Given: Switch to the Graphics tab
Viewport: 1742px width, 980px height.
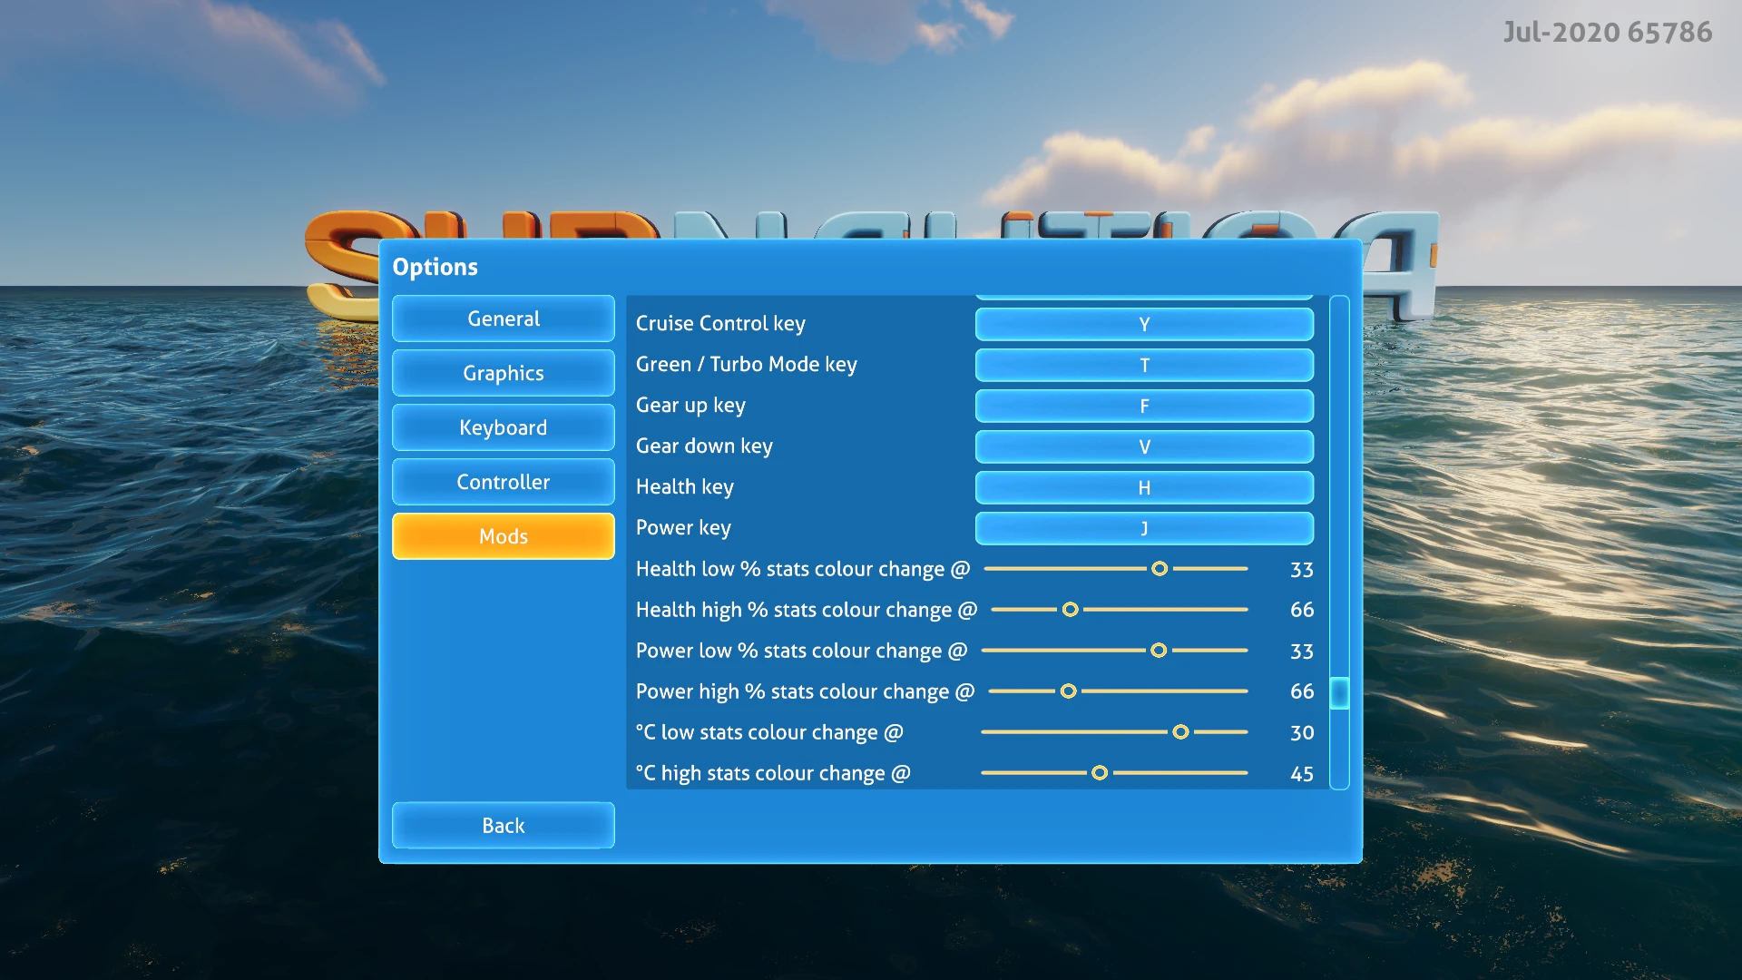Looking at the screenshot, I should click(x=503, y=373).
